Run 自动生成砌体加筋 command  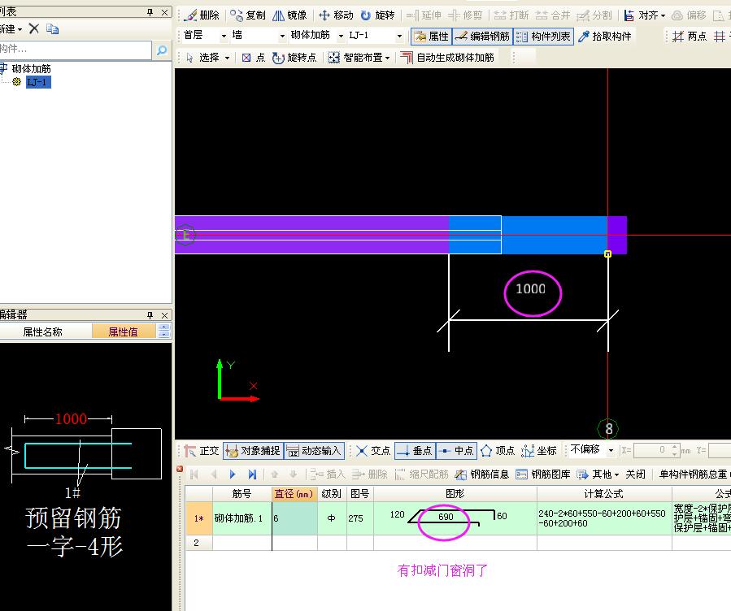[447, 57]
